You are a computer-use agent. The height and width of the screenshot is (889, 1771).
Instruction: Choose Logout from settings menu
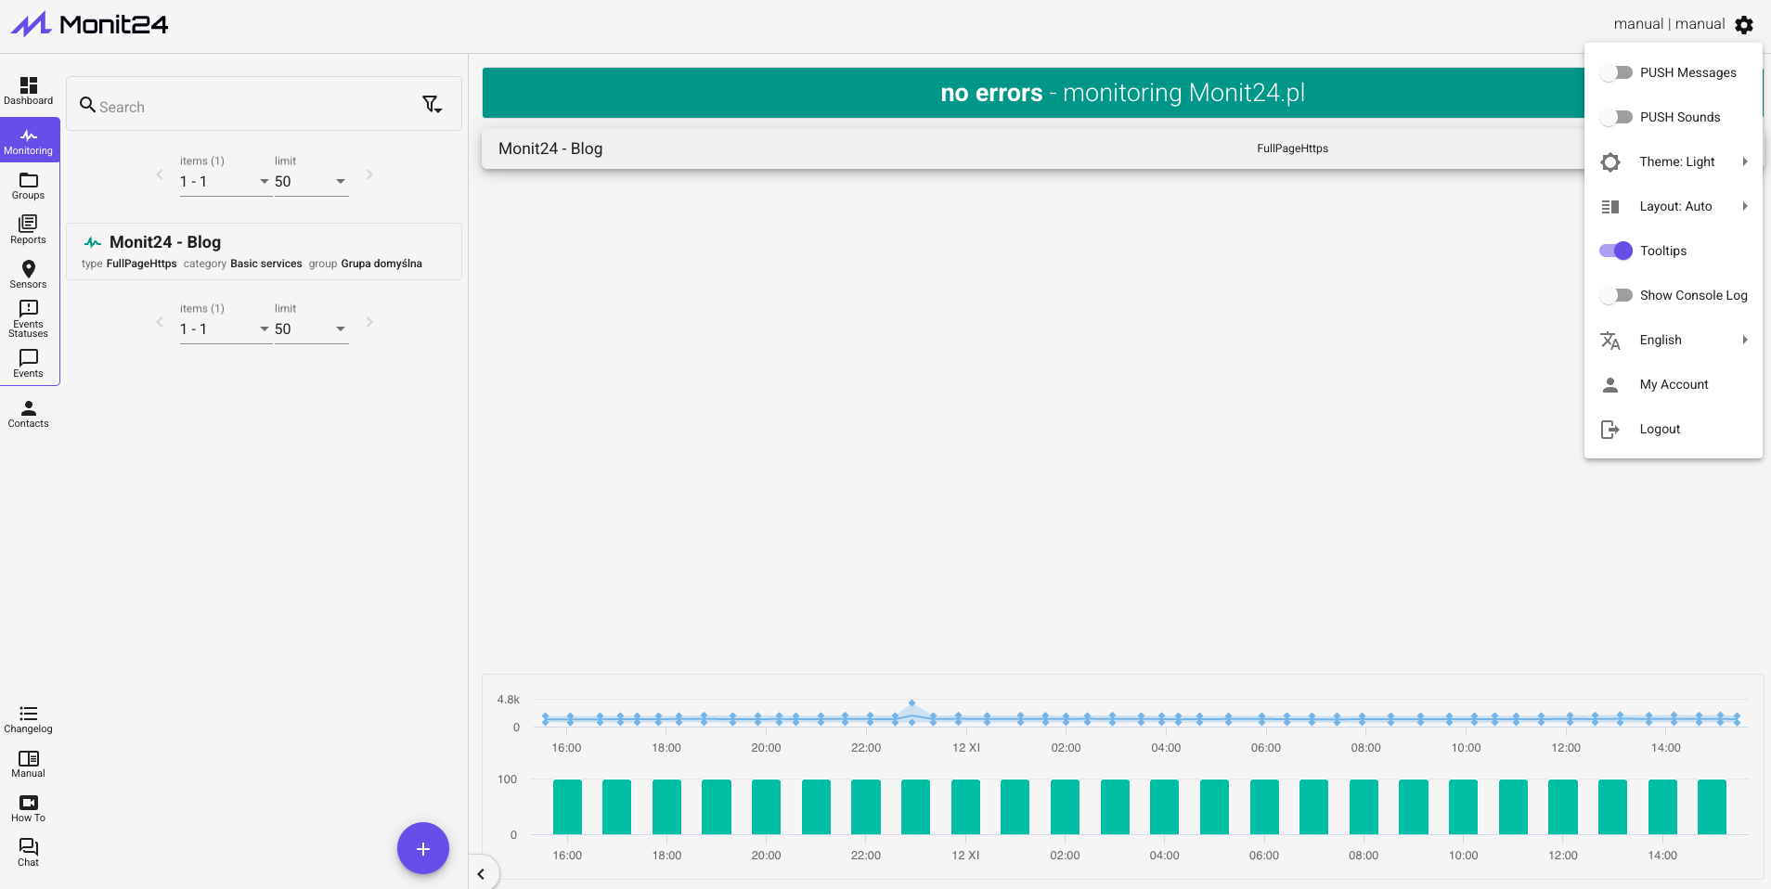[x=1660, y=429]
